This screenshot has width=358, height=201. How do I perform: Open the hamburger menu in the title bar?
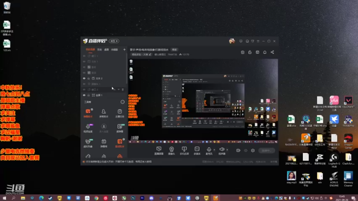pyautogui.click(x=258, y=41)
